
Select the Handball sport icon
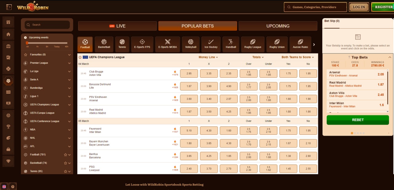(x=231, y=45)
